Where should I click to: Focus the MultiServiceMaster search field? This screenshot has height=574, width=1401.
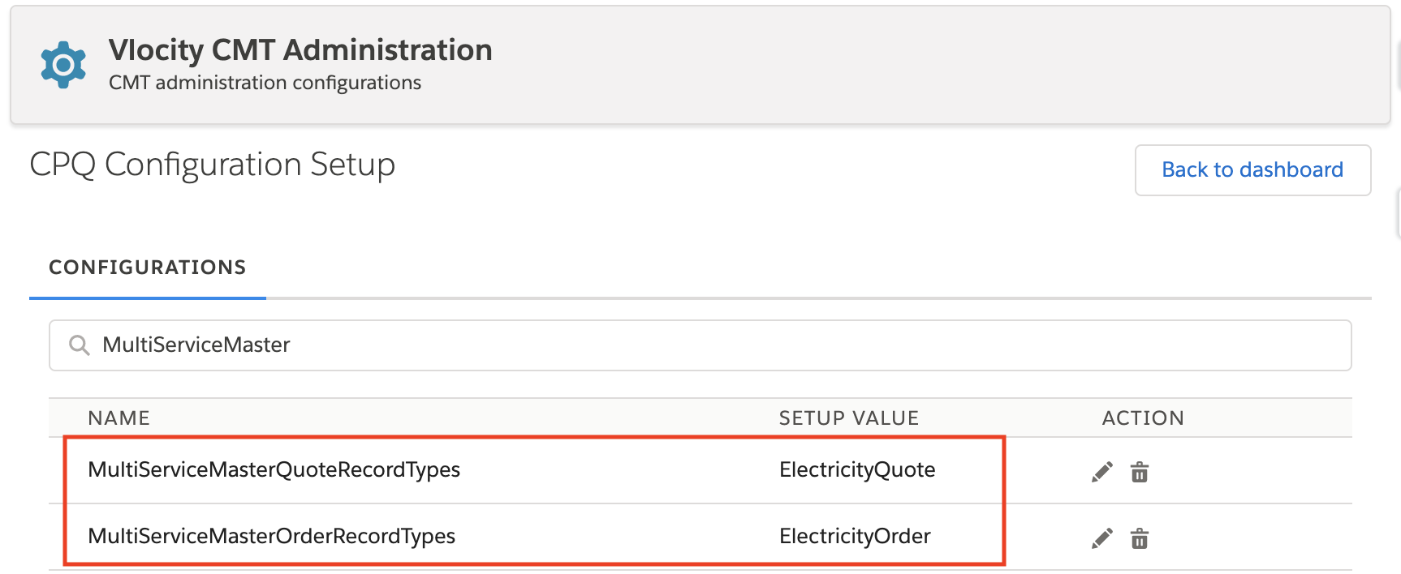tap(700, 345)
